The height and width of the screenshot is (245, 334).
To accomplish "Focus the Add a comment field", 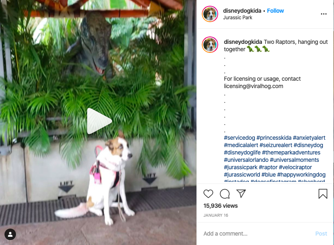I will pos(258,234).
